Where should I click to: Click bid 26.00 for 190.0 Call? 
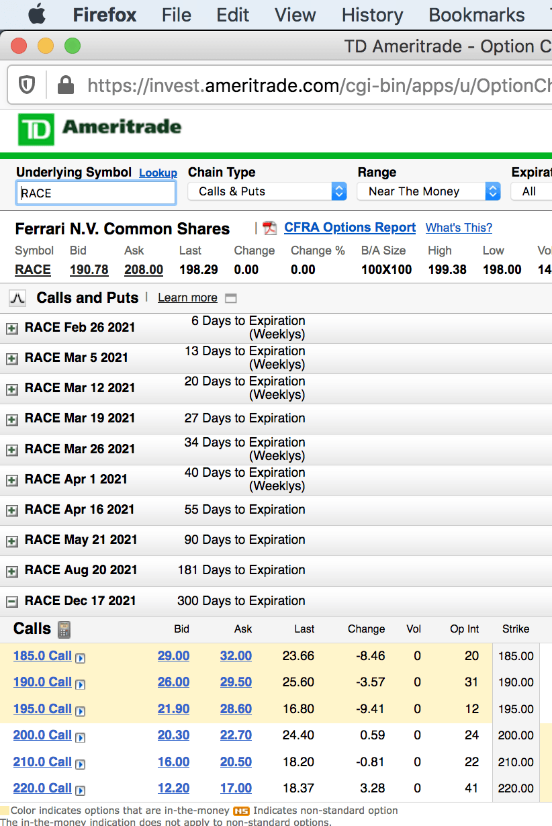[173, 682]
